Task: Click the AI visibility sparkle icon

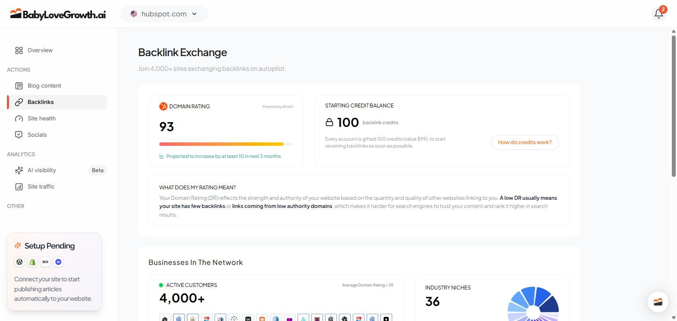Action: [x=19, y=170]
